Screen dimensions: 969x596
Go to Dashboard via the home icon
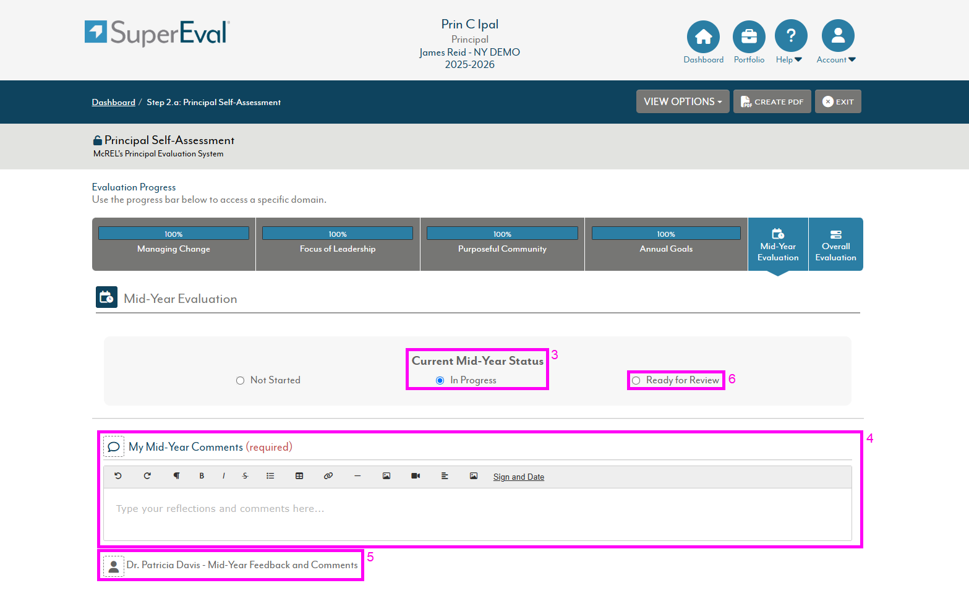(703, 36)
